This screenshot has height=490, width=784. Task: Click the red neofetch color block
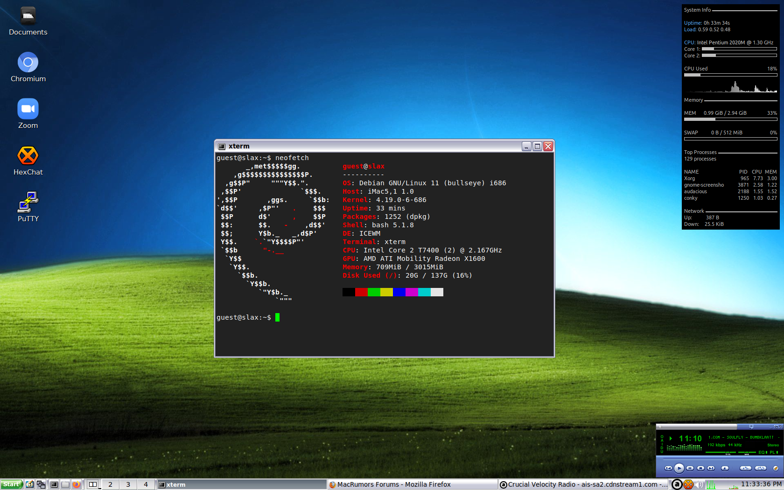[361, 292]
